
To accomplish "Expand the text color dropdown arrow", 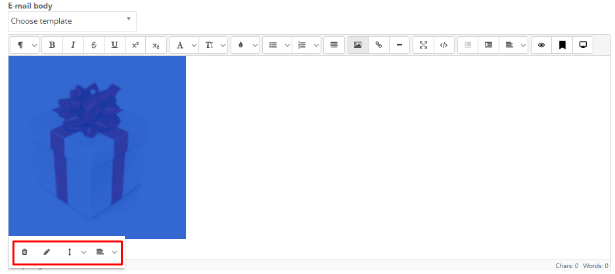I will (255, 45).
